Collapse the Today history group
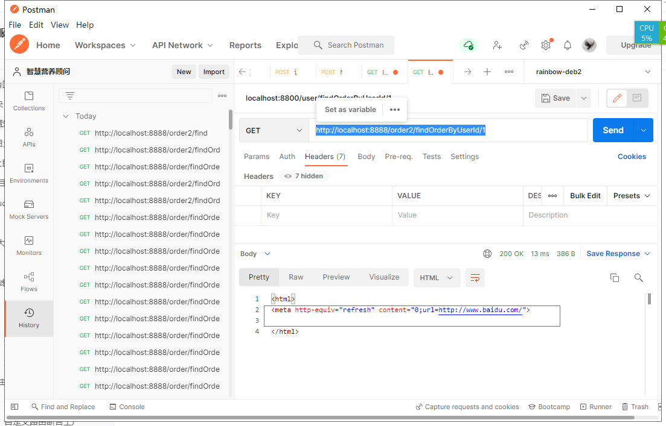 pos(66,116)
